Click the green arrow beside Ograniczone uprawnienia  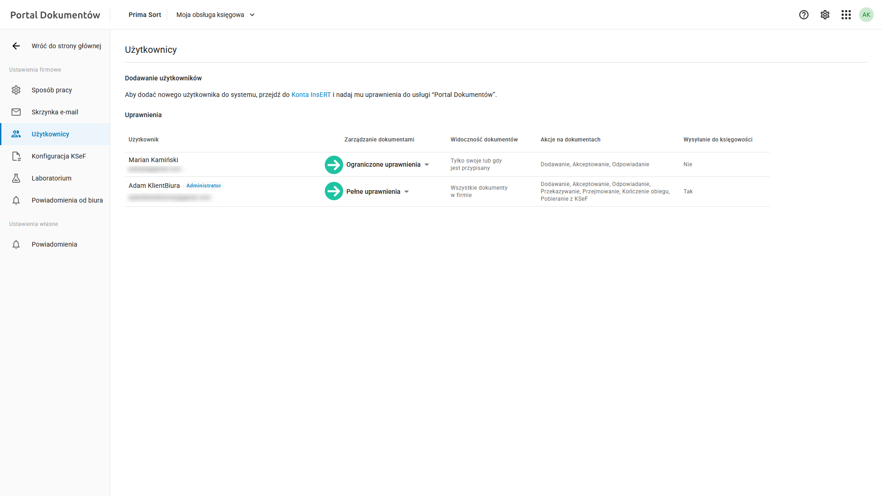pyautogui.click(x=334, y=165)
